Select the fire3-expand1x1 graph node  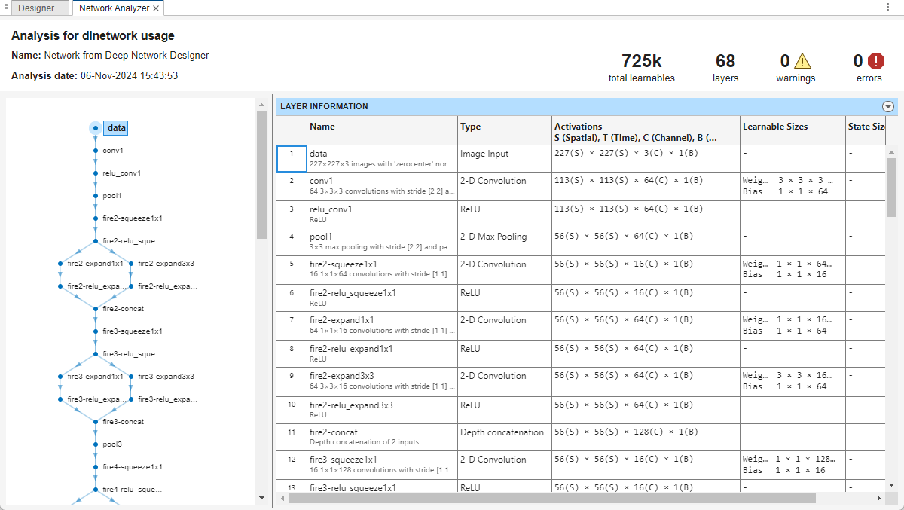point(95,377)
